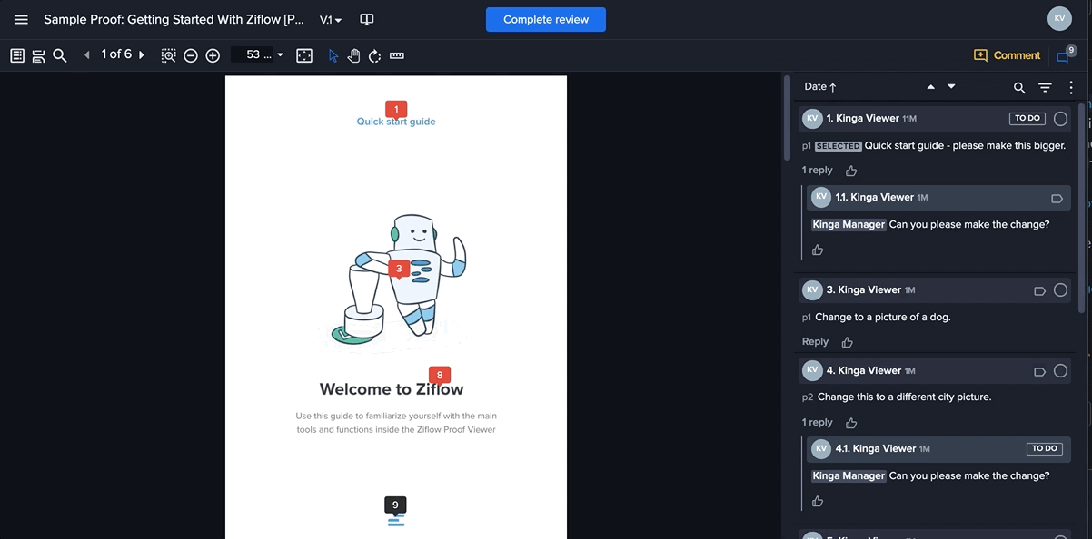1092x539 pixels.
Task: Open search in document toolbar
Action: click(x=60, y=55)
